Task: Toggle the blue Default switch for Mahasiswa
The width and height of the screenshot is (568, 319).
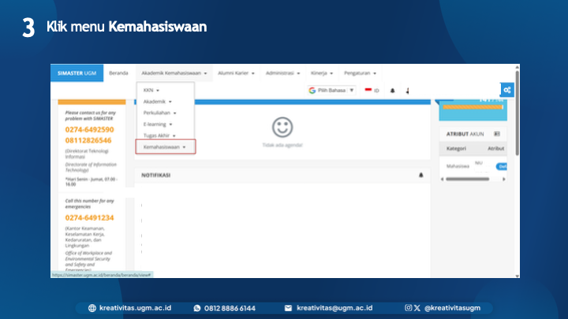Action: click(500, 167)
